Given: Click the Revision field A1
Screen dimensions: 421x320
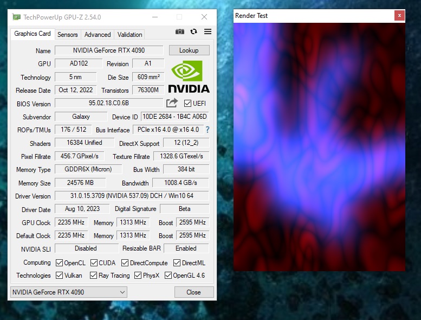Looking at the screenshot, I should pos(148,63).
